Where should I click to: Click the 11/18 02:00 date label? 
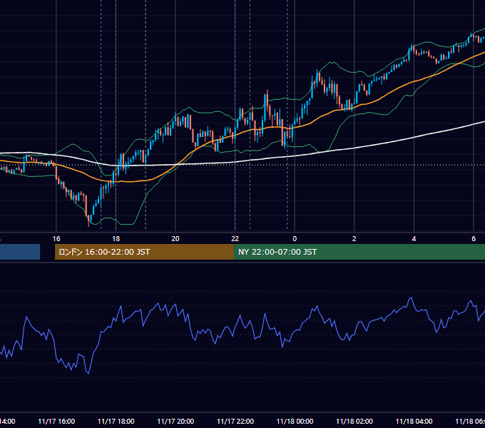coord(354,421)
